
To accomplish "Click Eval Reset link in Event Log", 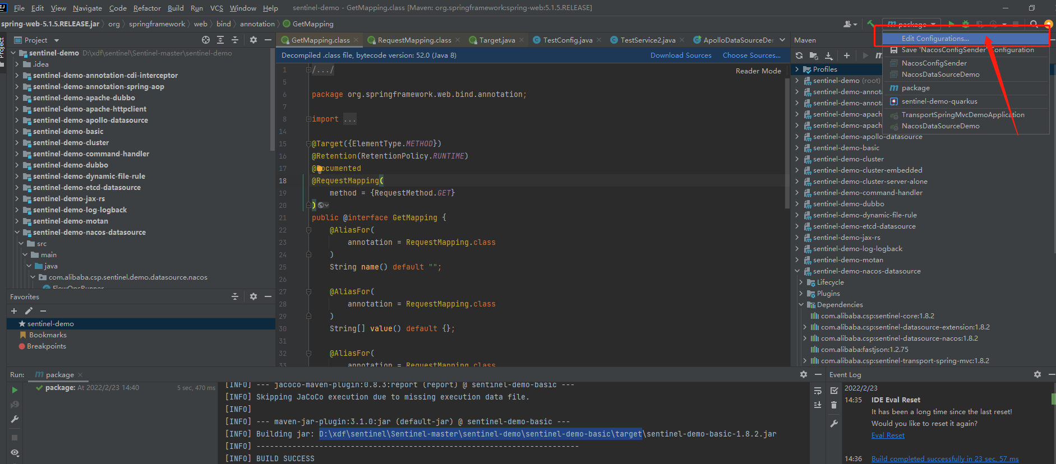I will pyautogui.click(x=888, y=435).
